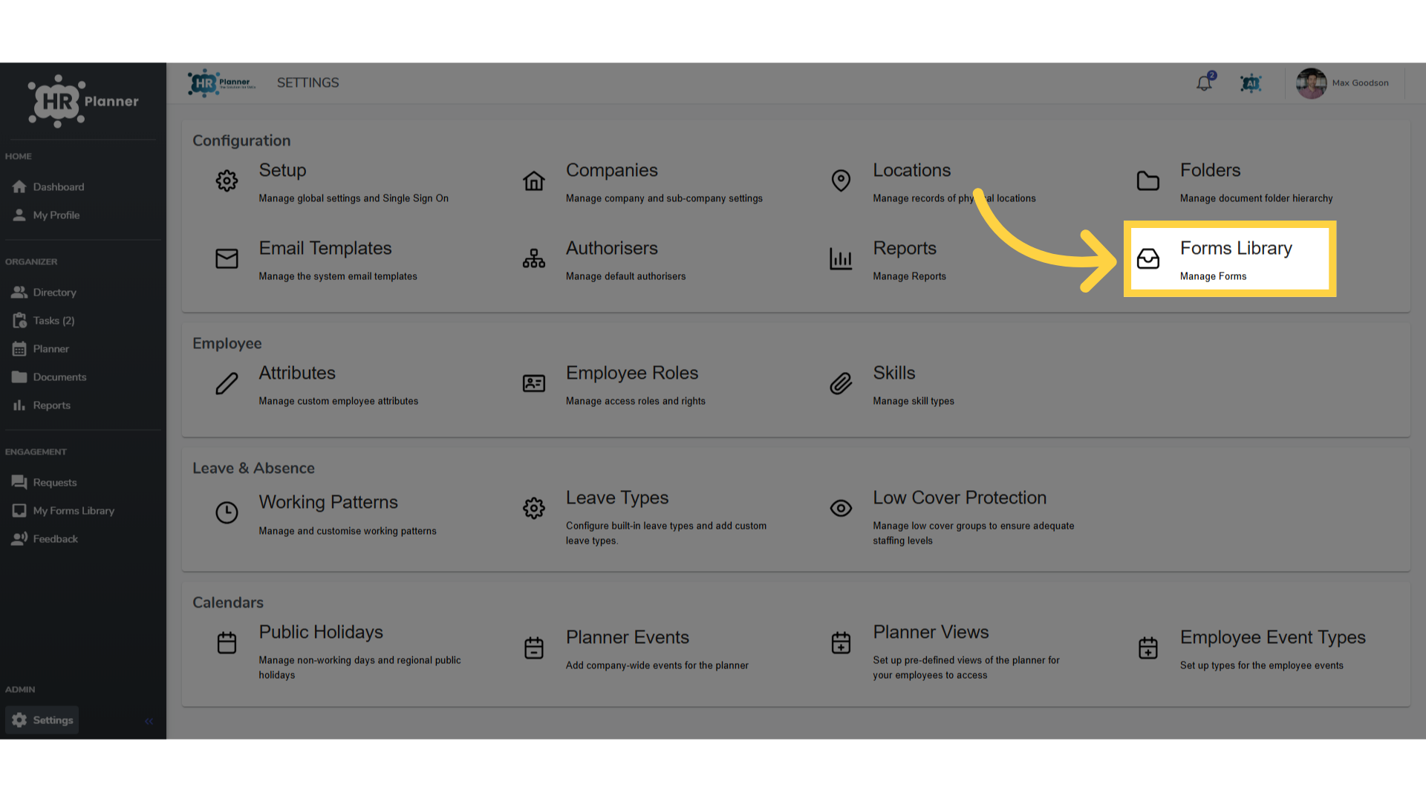Open the Working Patterns title link
Viewport: 1426px width, 802px height.
click(x=328, y=502)
